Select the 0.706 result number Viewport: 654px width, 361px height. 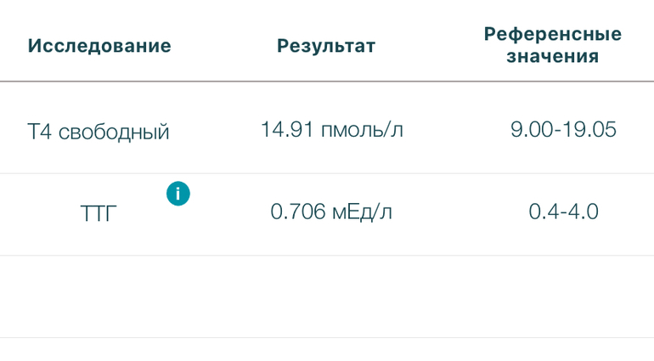(x=298, y=212)
